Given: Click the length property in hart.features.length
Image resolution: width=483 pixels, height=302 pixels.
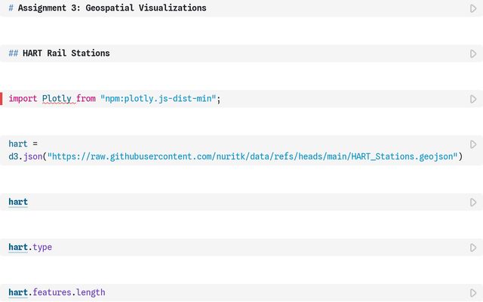Looking at the screenshot, I should (x=91, y=292).
